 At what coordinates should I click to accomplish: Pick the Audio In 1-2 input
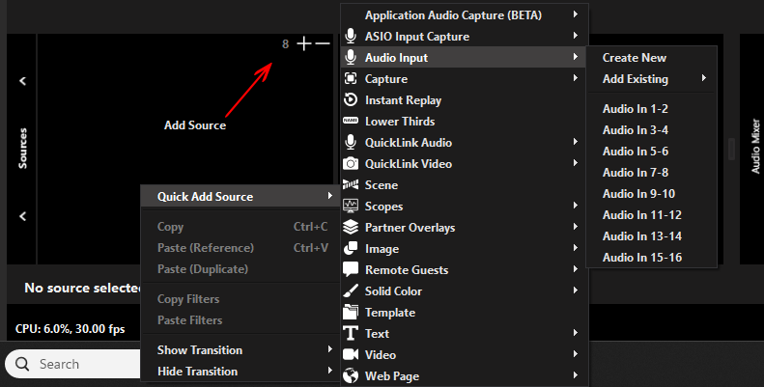tap(651, 108)
